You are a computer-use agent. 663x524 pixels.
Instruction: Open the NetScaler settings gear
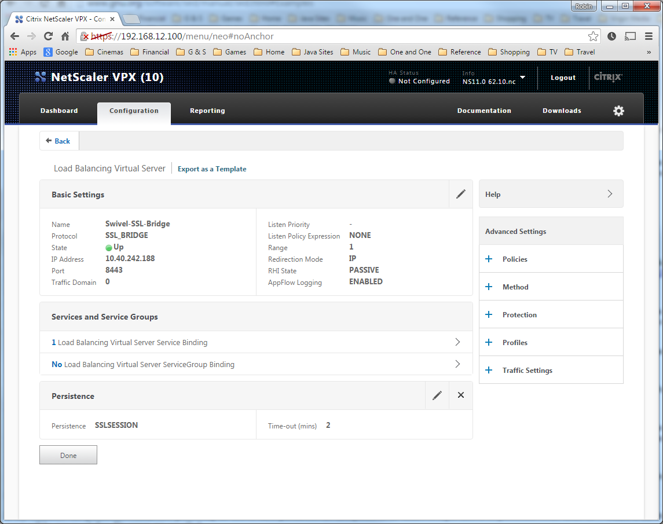point(618,110)
